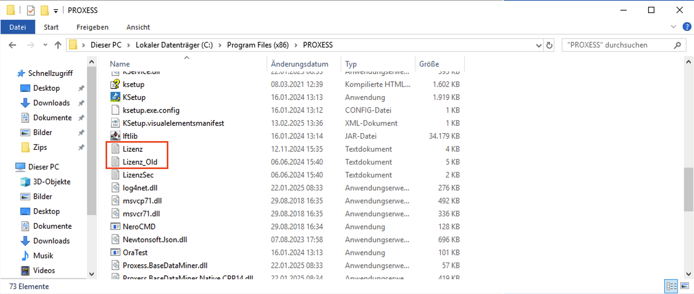
Task: Navigate back with the back arrow
Action: pyautogui.click(x=12, y=45)
